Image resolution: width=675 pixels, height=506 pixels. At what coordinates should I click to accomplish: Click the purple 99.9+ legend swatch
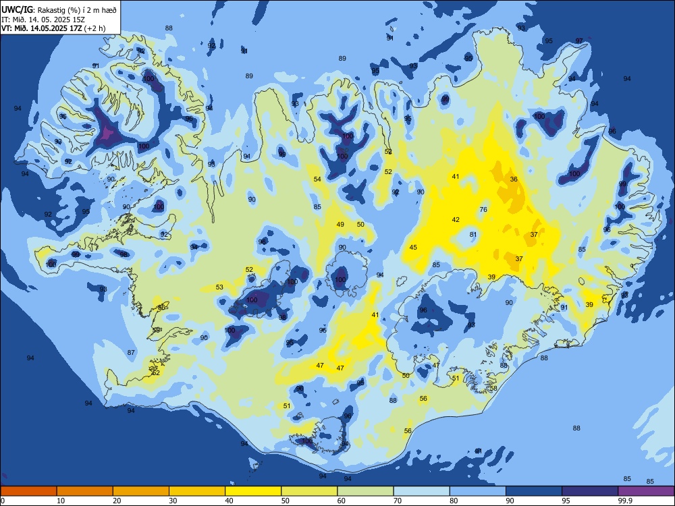tap(646, 491)
